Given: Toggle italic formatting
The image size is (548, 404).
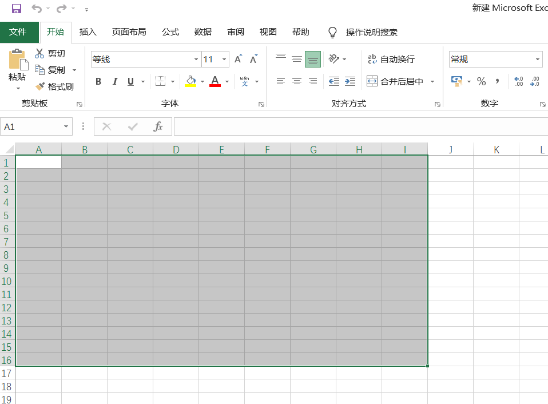Looking at the screenshot, I should [x=115, y=81].
